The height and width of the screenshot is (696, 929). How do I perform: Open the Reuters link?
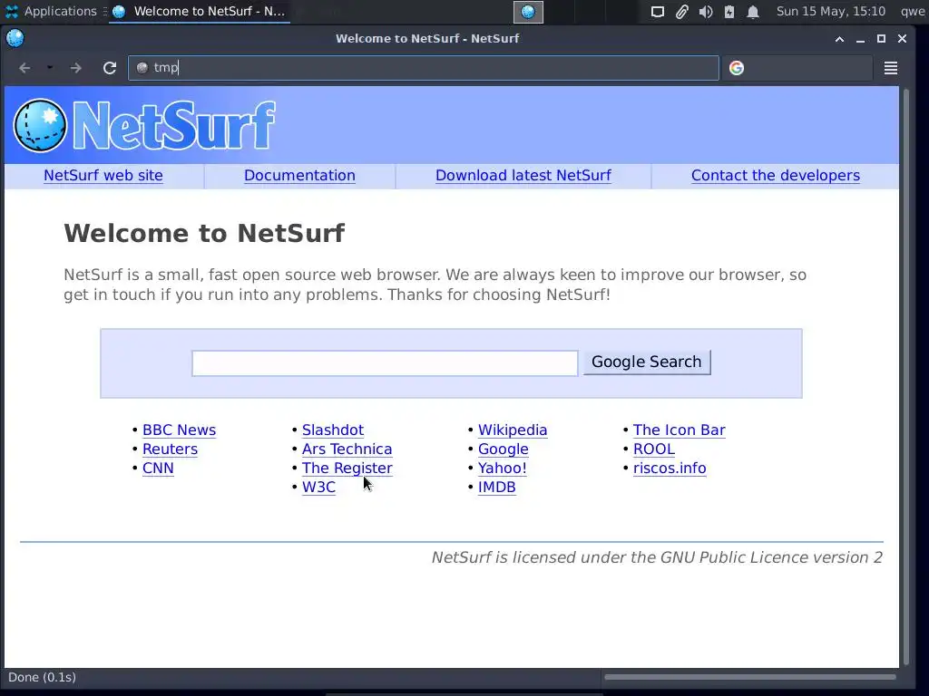(x=170, y=449)
